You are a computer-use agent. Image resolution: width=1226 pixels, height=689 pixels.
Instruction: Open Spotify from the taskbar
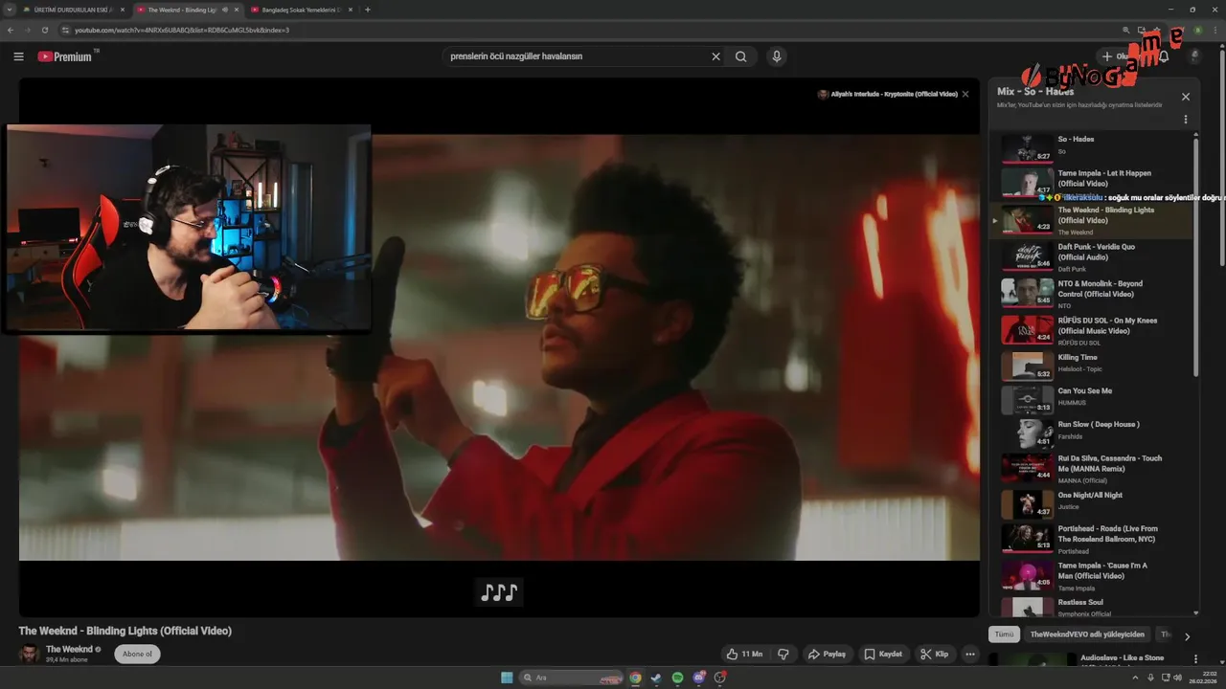[x=677, y=678]
